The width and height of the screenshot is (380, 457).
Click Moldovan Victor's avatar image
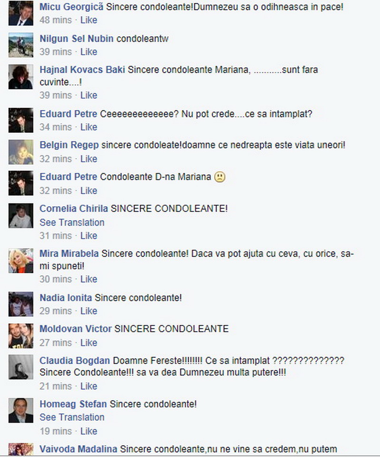[x=20, y=336]
